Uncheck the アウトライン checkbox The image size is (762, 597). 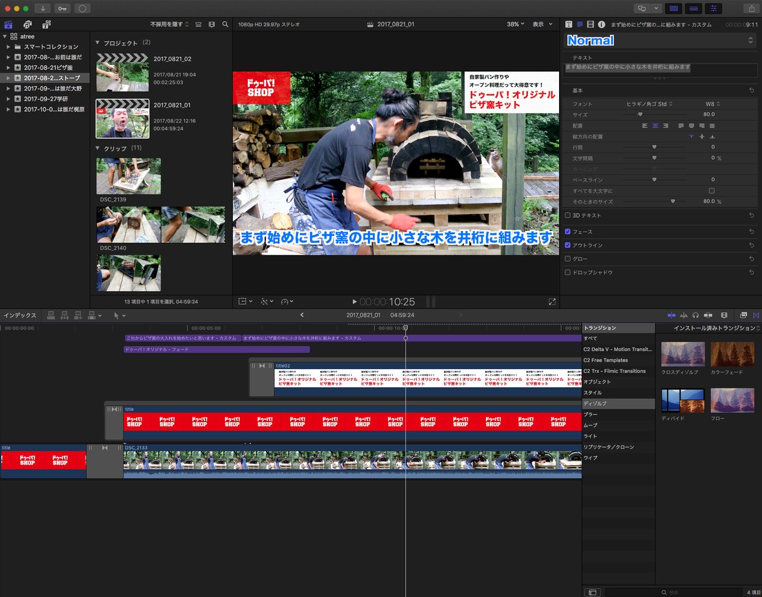(568, 245)
